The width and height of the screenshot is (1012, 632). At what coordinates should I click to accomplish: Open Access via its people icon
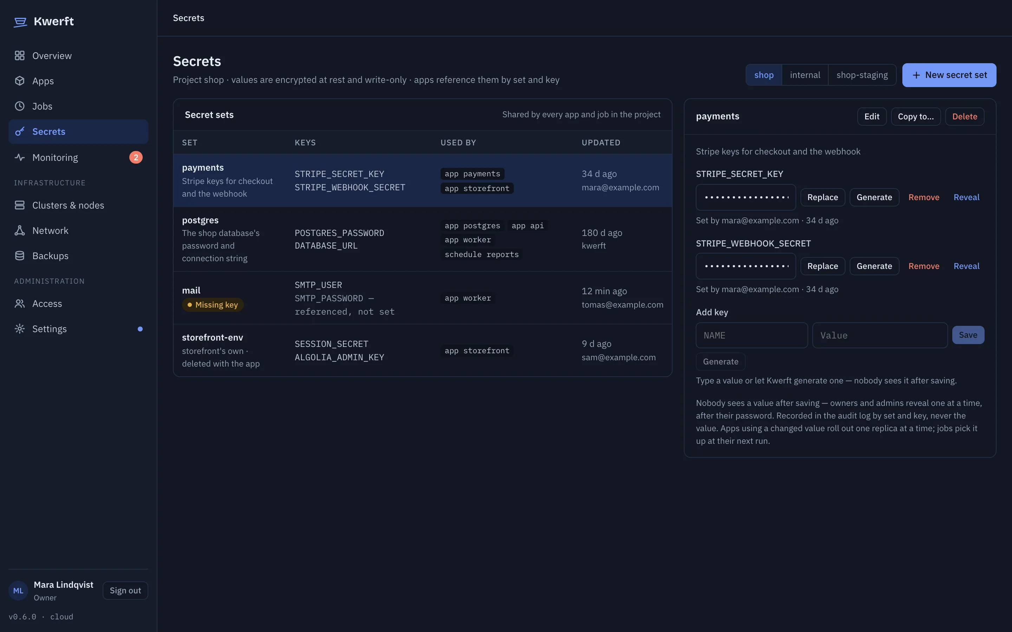pos(20,304)
